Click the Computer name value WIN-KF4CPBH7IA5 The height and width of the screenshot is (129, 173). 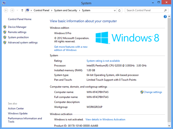(x=97, y=92)
